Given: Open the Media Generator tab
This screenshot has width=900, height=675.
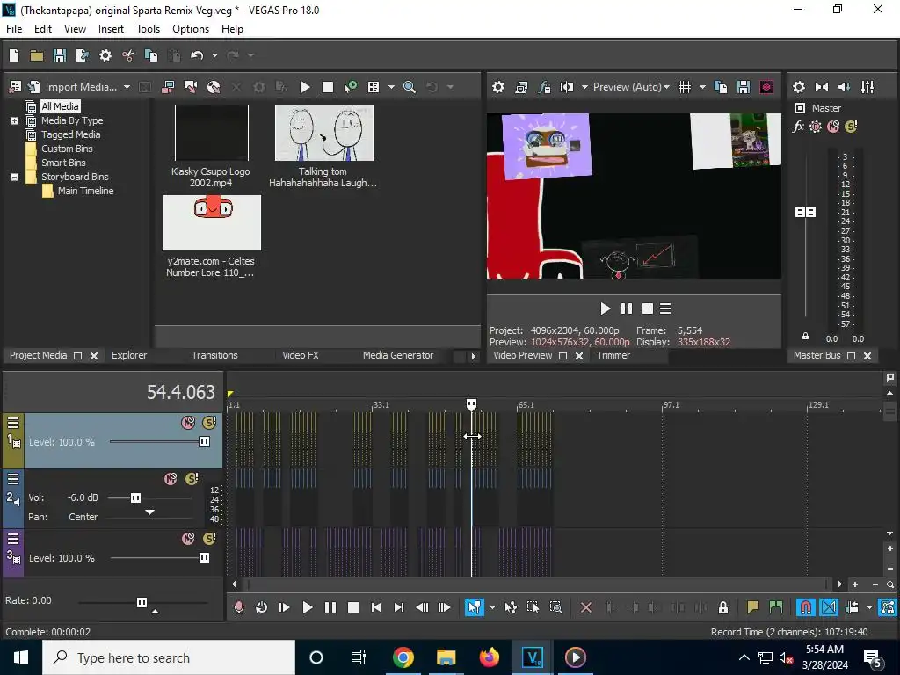Looking at the screenshot, I should [x=398, y=355].
